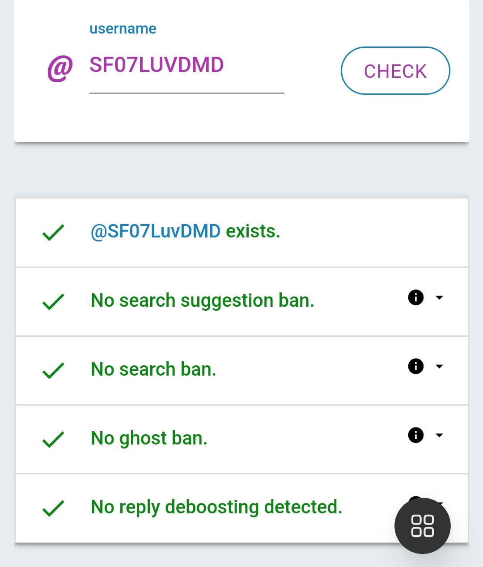Click the green checkmark beside account exists
The width and height of the screenshot is (483, 567).
(53, 233)
